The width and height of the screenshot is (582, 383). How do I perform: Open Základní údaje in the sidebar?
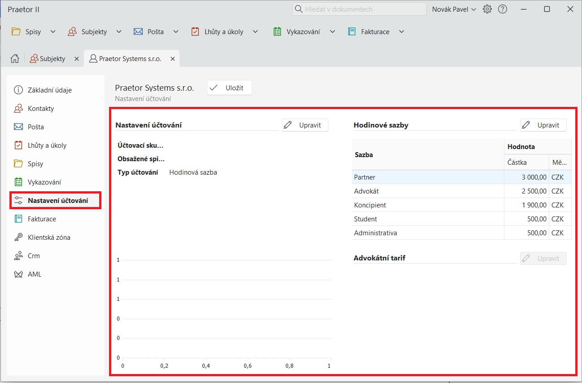(49, 90)
